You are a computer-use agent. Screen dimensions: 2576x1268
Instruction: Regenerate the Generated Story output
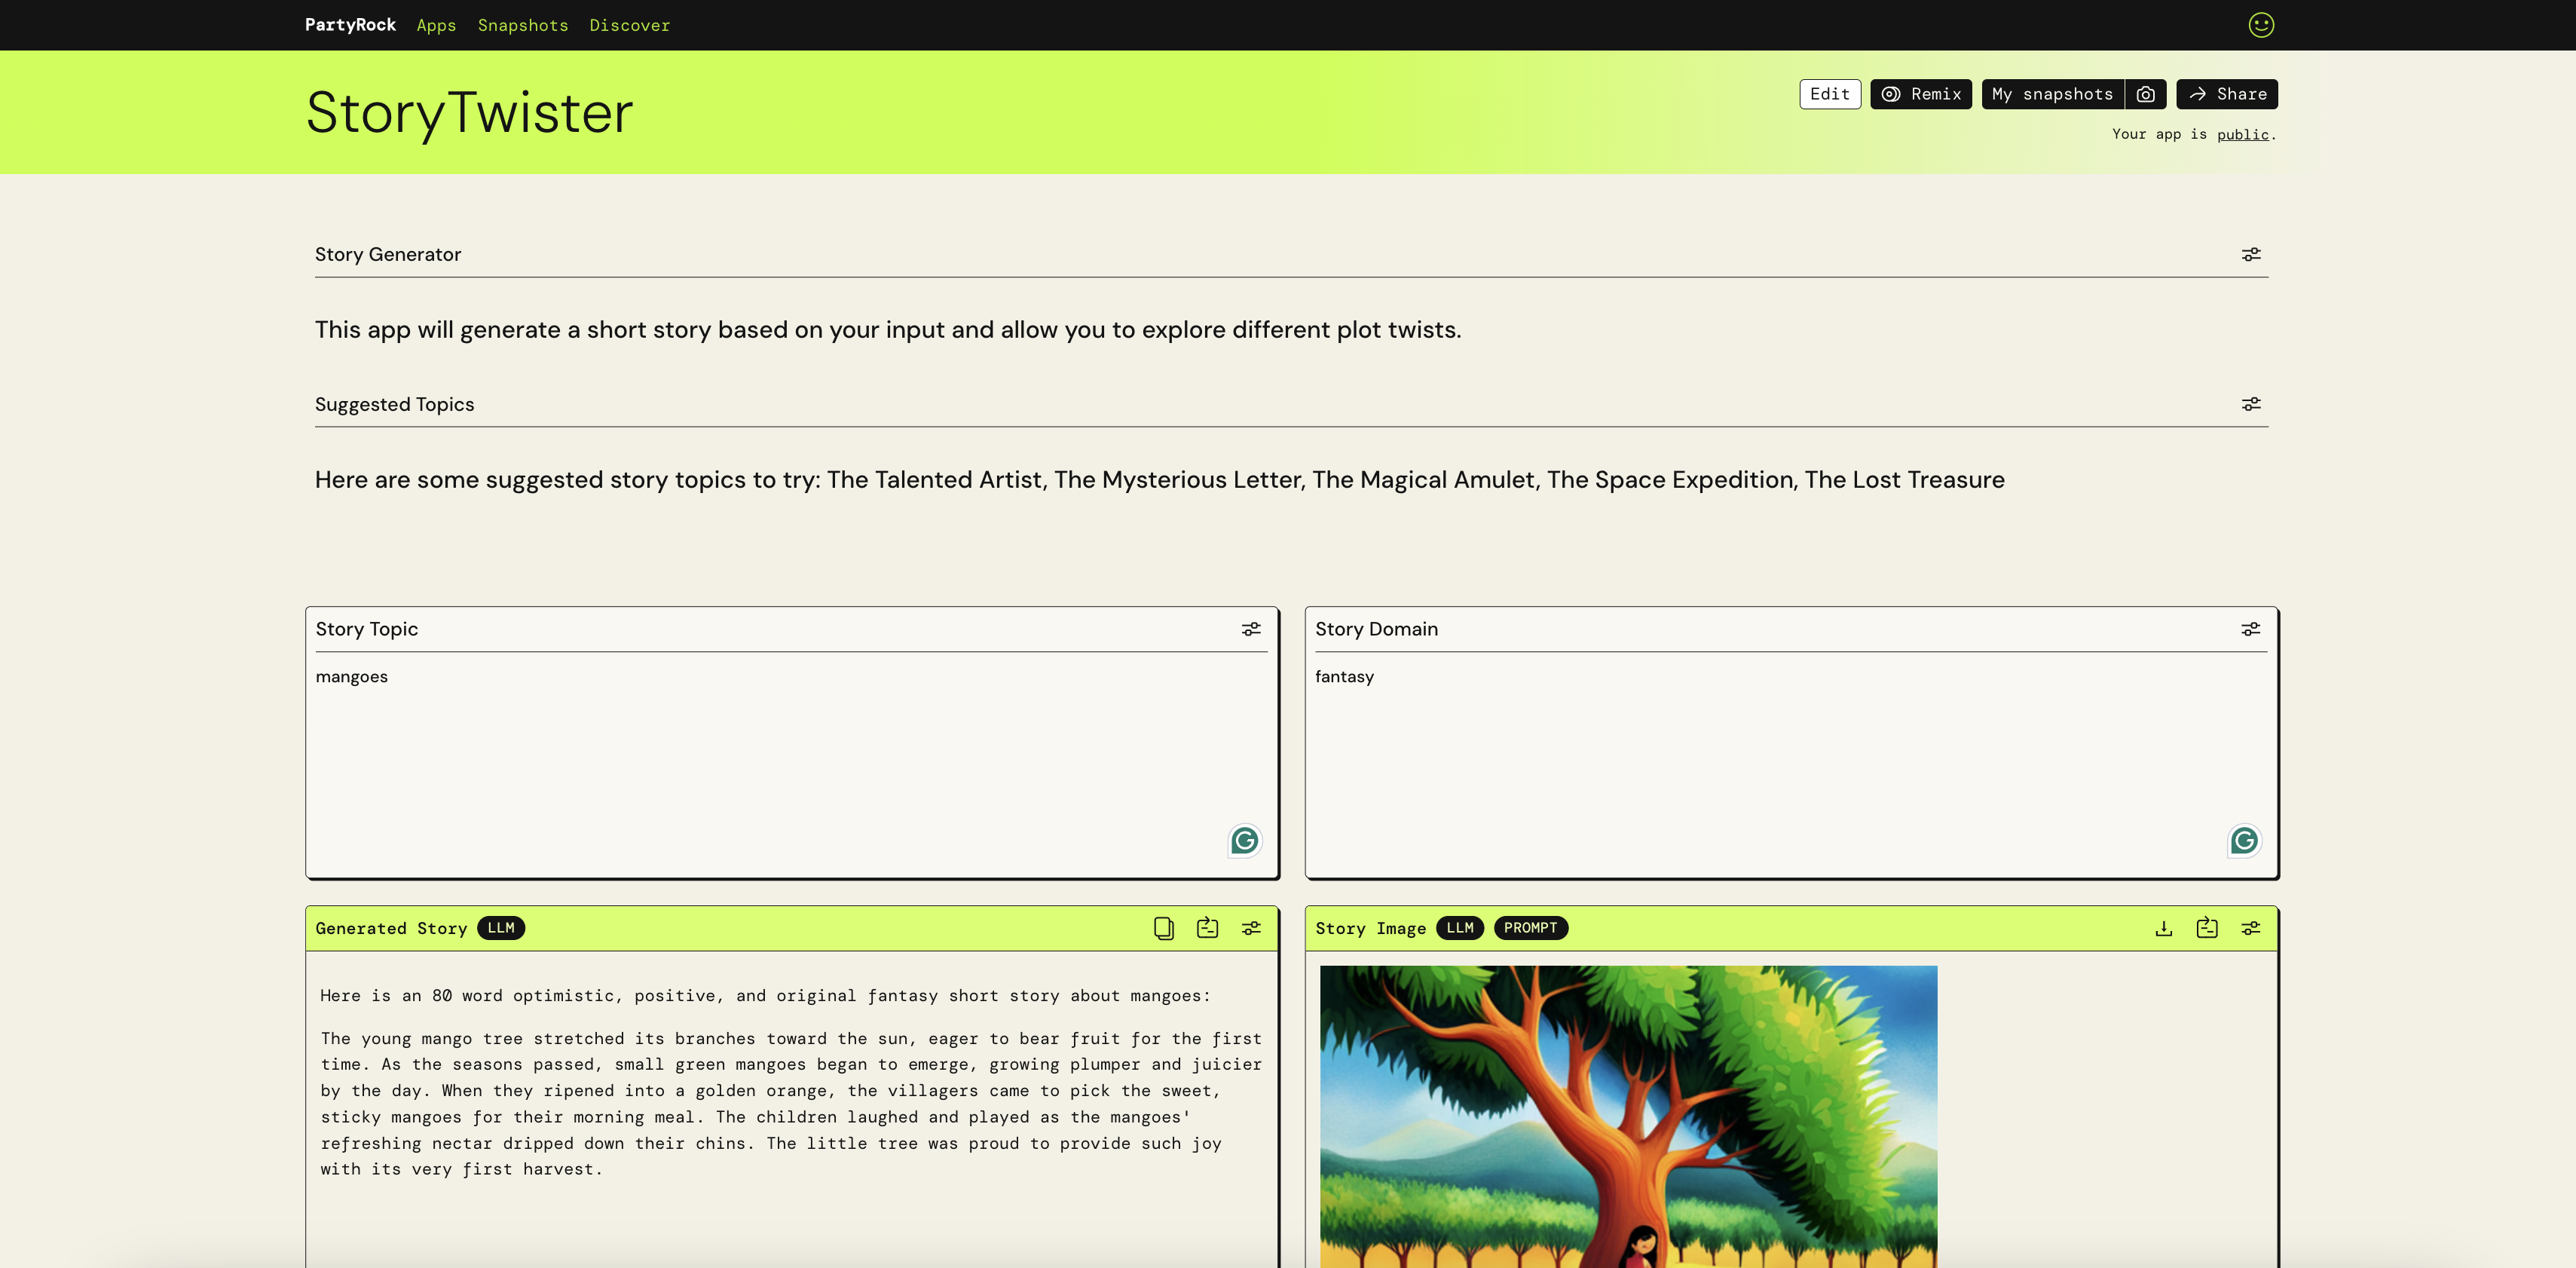(x=1207, y=928)
